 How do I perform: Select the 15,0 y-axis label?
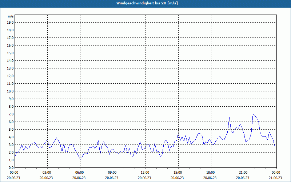[11, 53]
